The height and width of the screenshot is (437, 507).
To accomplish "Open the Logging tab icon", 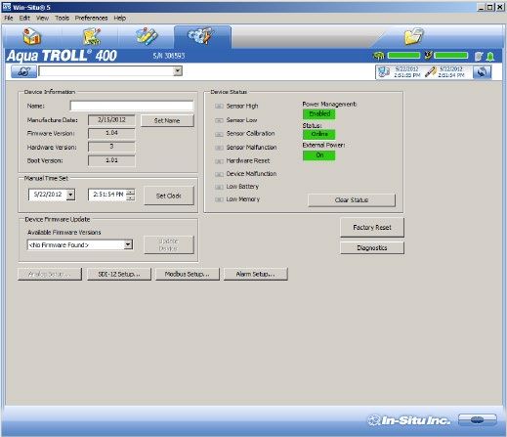I will tap(92, 36).
